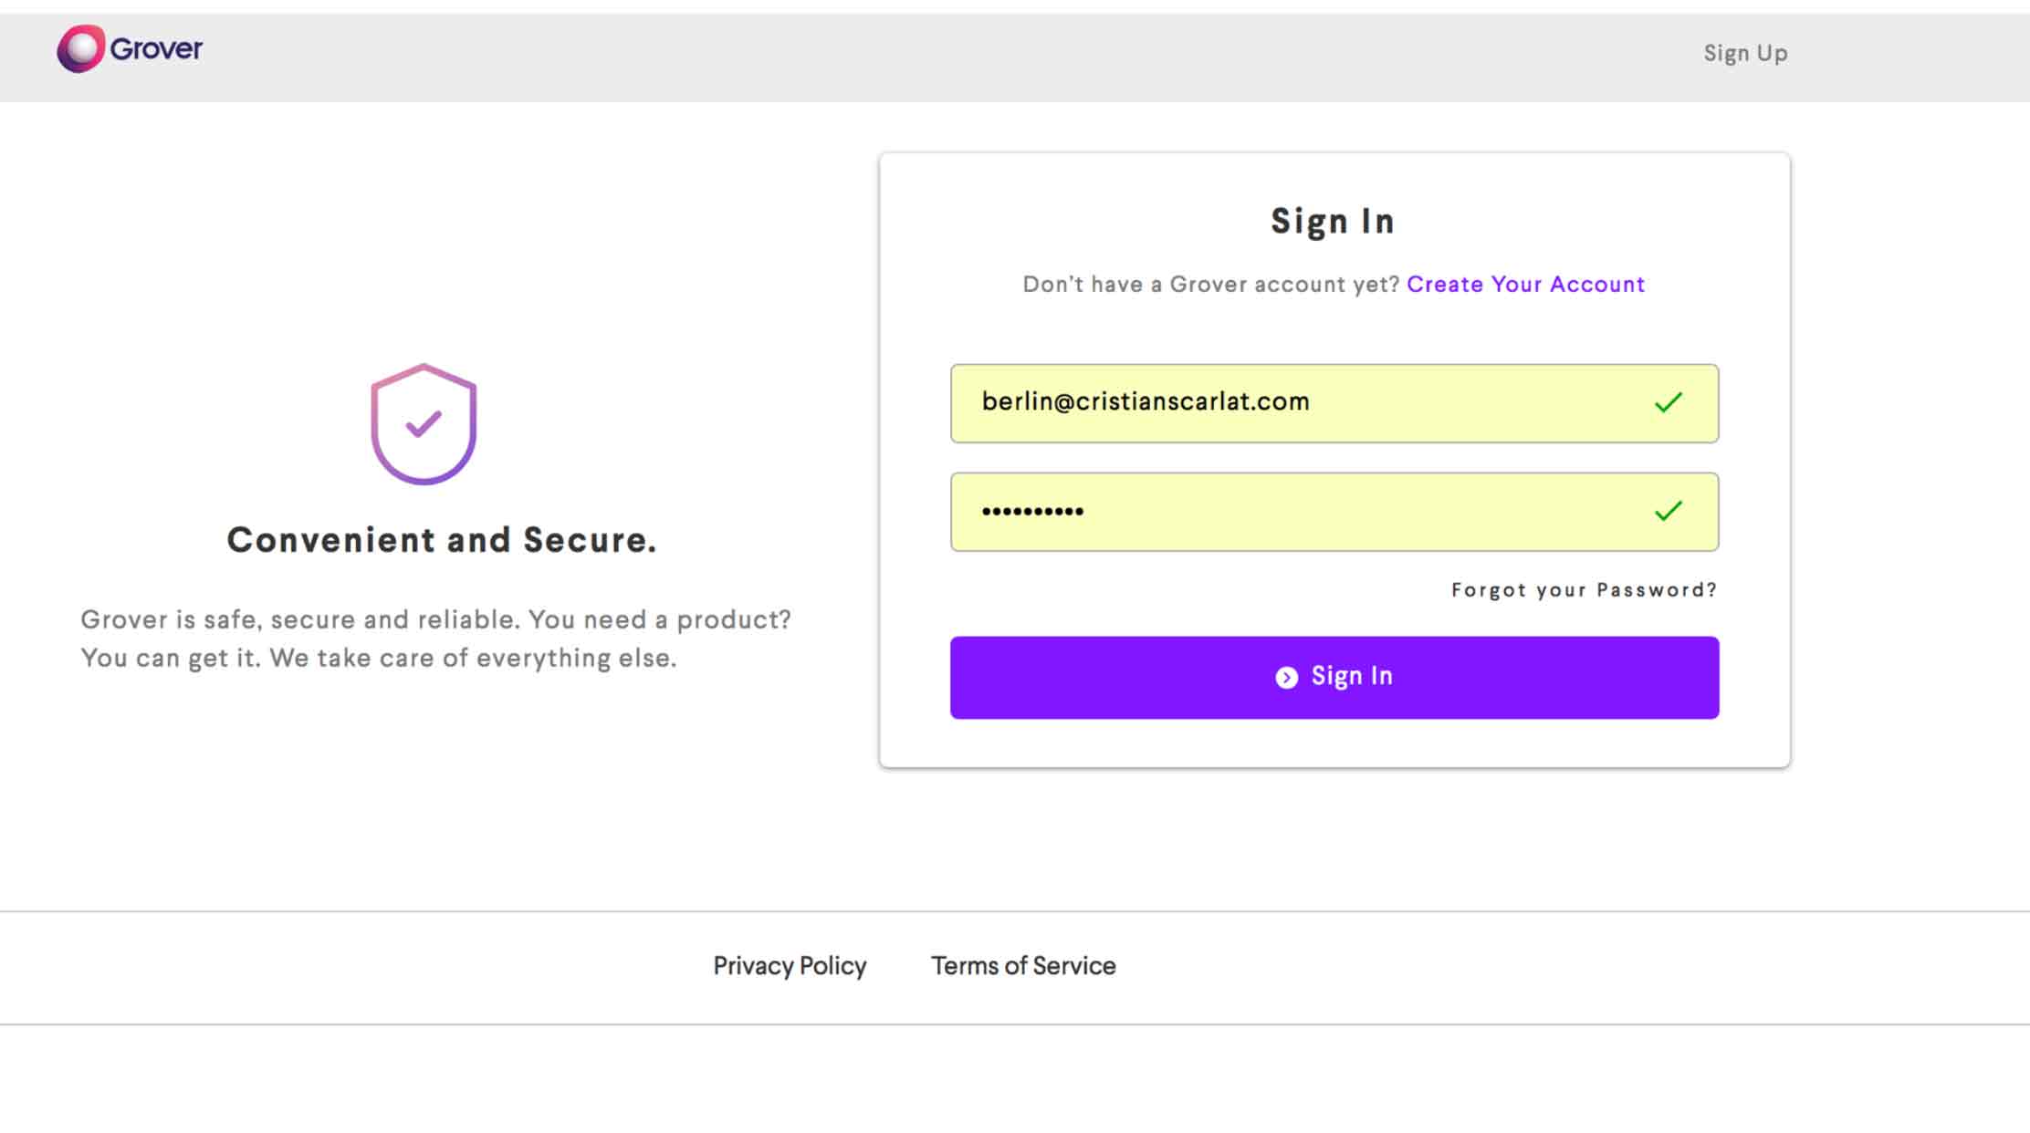Open the Sign Up page from header
The height and width of the screenshot is (1133, 2030).
(x=1745, y=53)
